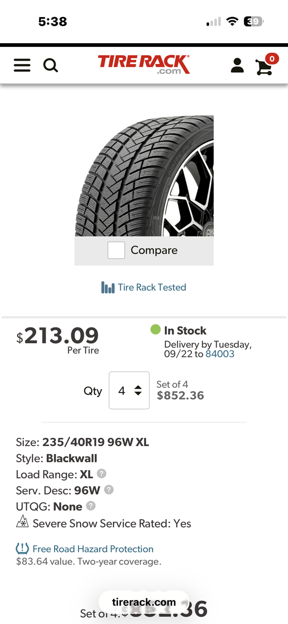Image resolution: width=288 pixels, height=624 pixels.
Task: Click the Serv. Desc help icon
Action: point(109,489)
